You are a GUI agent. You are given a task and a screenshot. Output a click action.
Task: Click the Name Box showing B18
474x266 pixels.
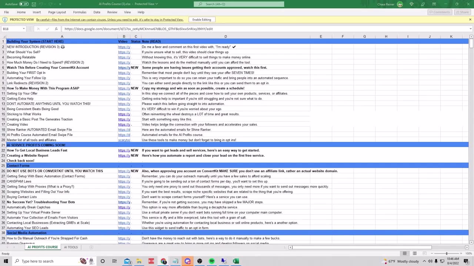coord(12,29)
